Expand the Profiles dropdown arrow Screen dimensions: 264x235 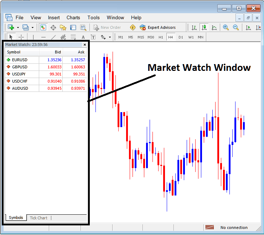tap(32, 27)
